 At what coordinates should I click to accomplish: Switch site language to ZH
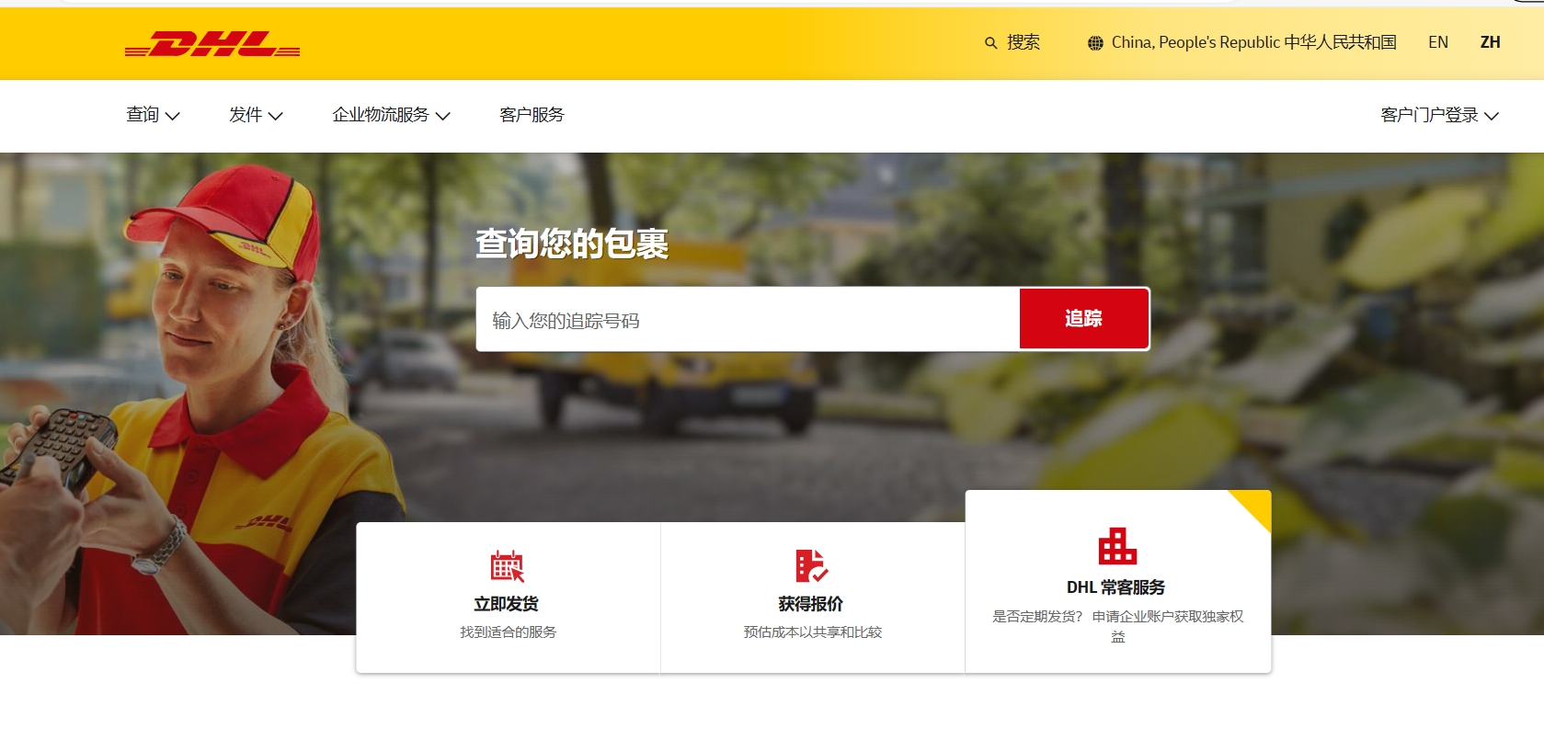coord(1490,42)
